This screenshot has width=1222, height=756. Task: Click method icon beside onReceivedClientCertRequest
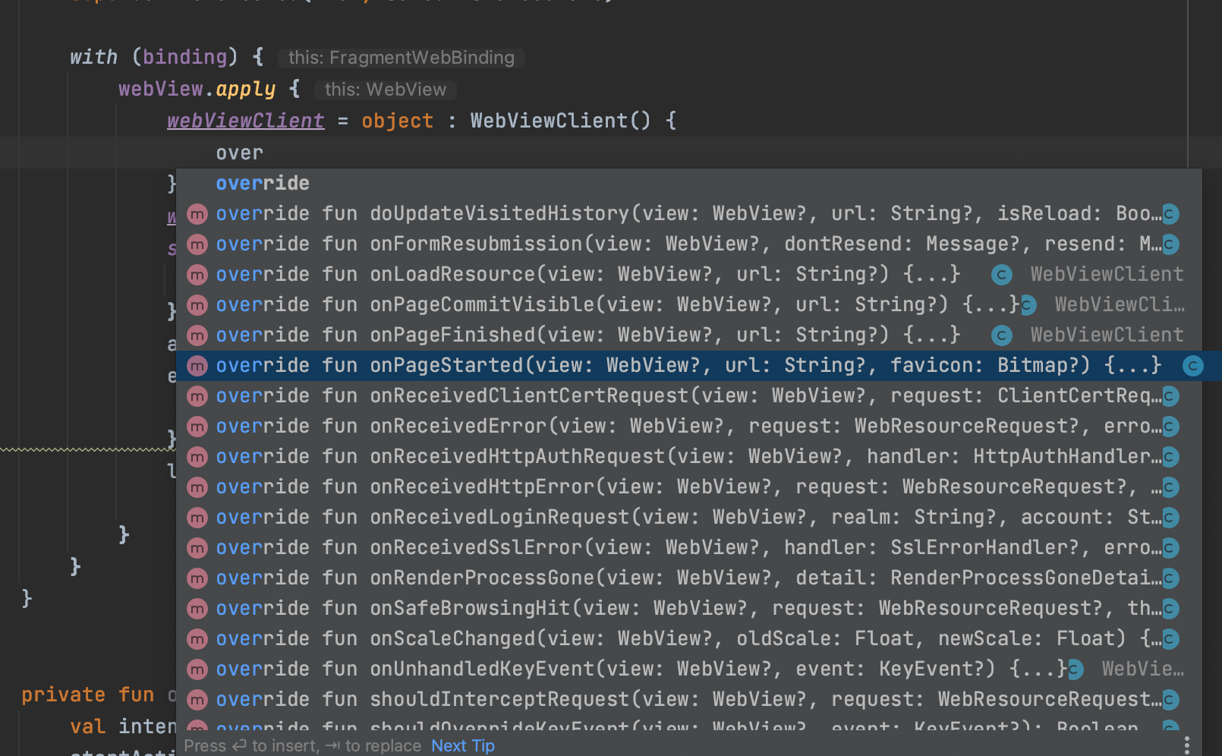[197, 396]
